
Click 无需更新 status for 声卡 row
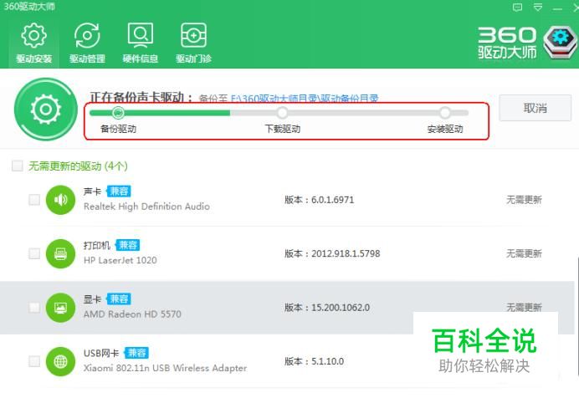pos(524,200)
